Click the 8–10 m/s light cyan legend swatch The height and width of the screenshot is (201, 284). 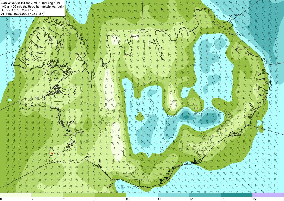point(142,195)
